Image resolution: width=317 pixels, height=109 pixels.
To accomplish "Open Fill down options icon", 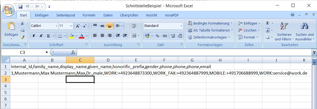I will pos(268,30).
